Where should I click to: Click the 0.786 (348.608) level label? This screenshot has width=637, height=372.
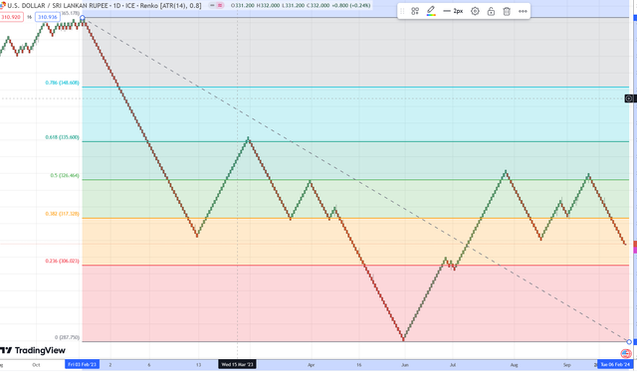62,83
